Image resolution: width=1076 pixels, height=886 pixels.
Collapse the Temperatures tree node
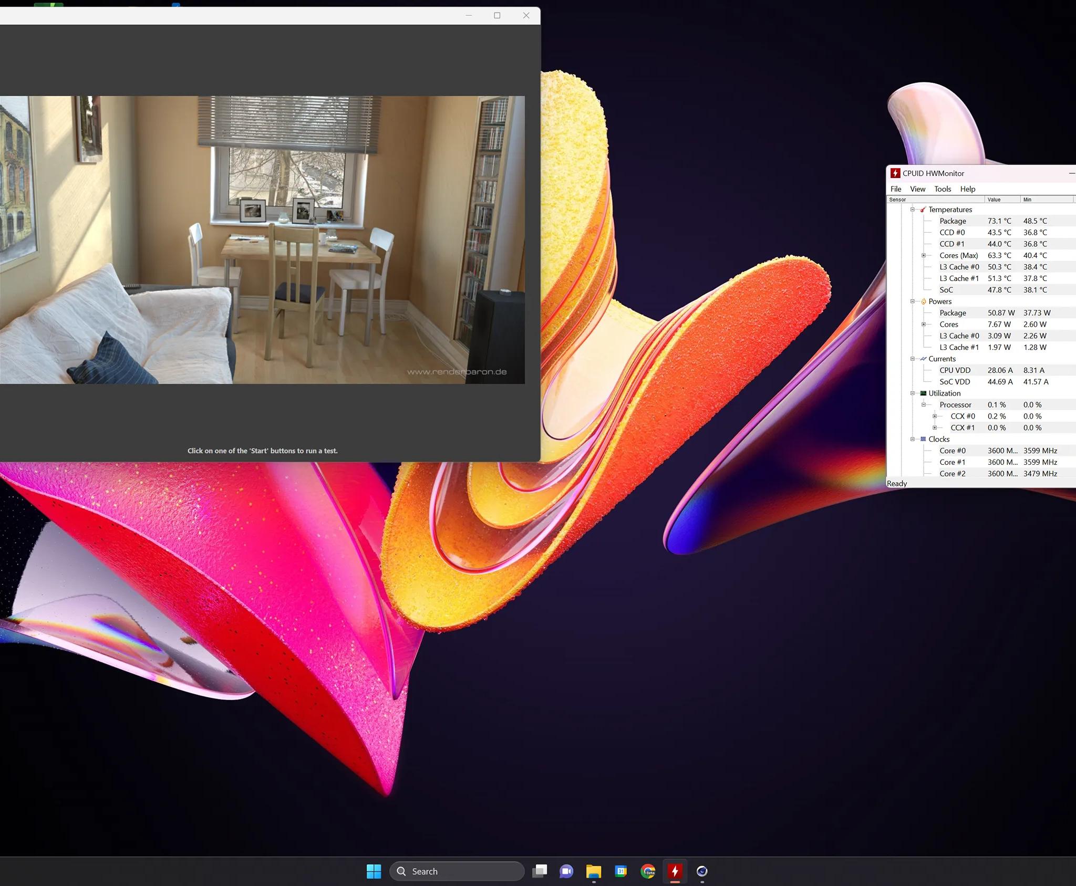[913, 210]
